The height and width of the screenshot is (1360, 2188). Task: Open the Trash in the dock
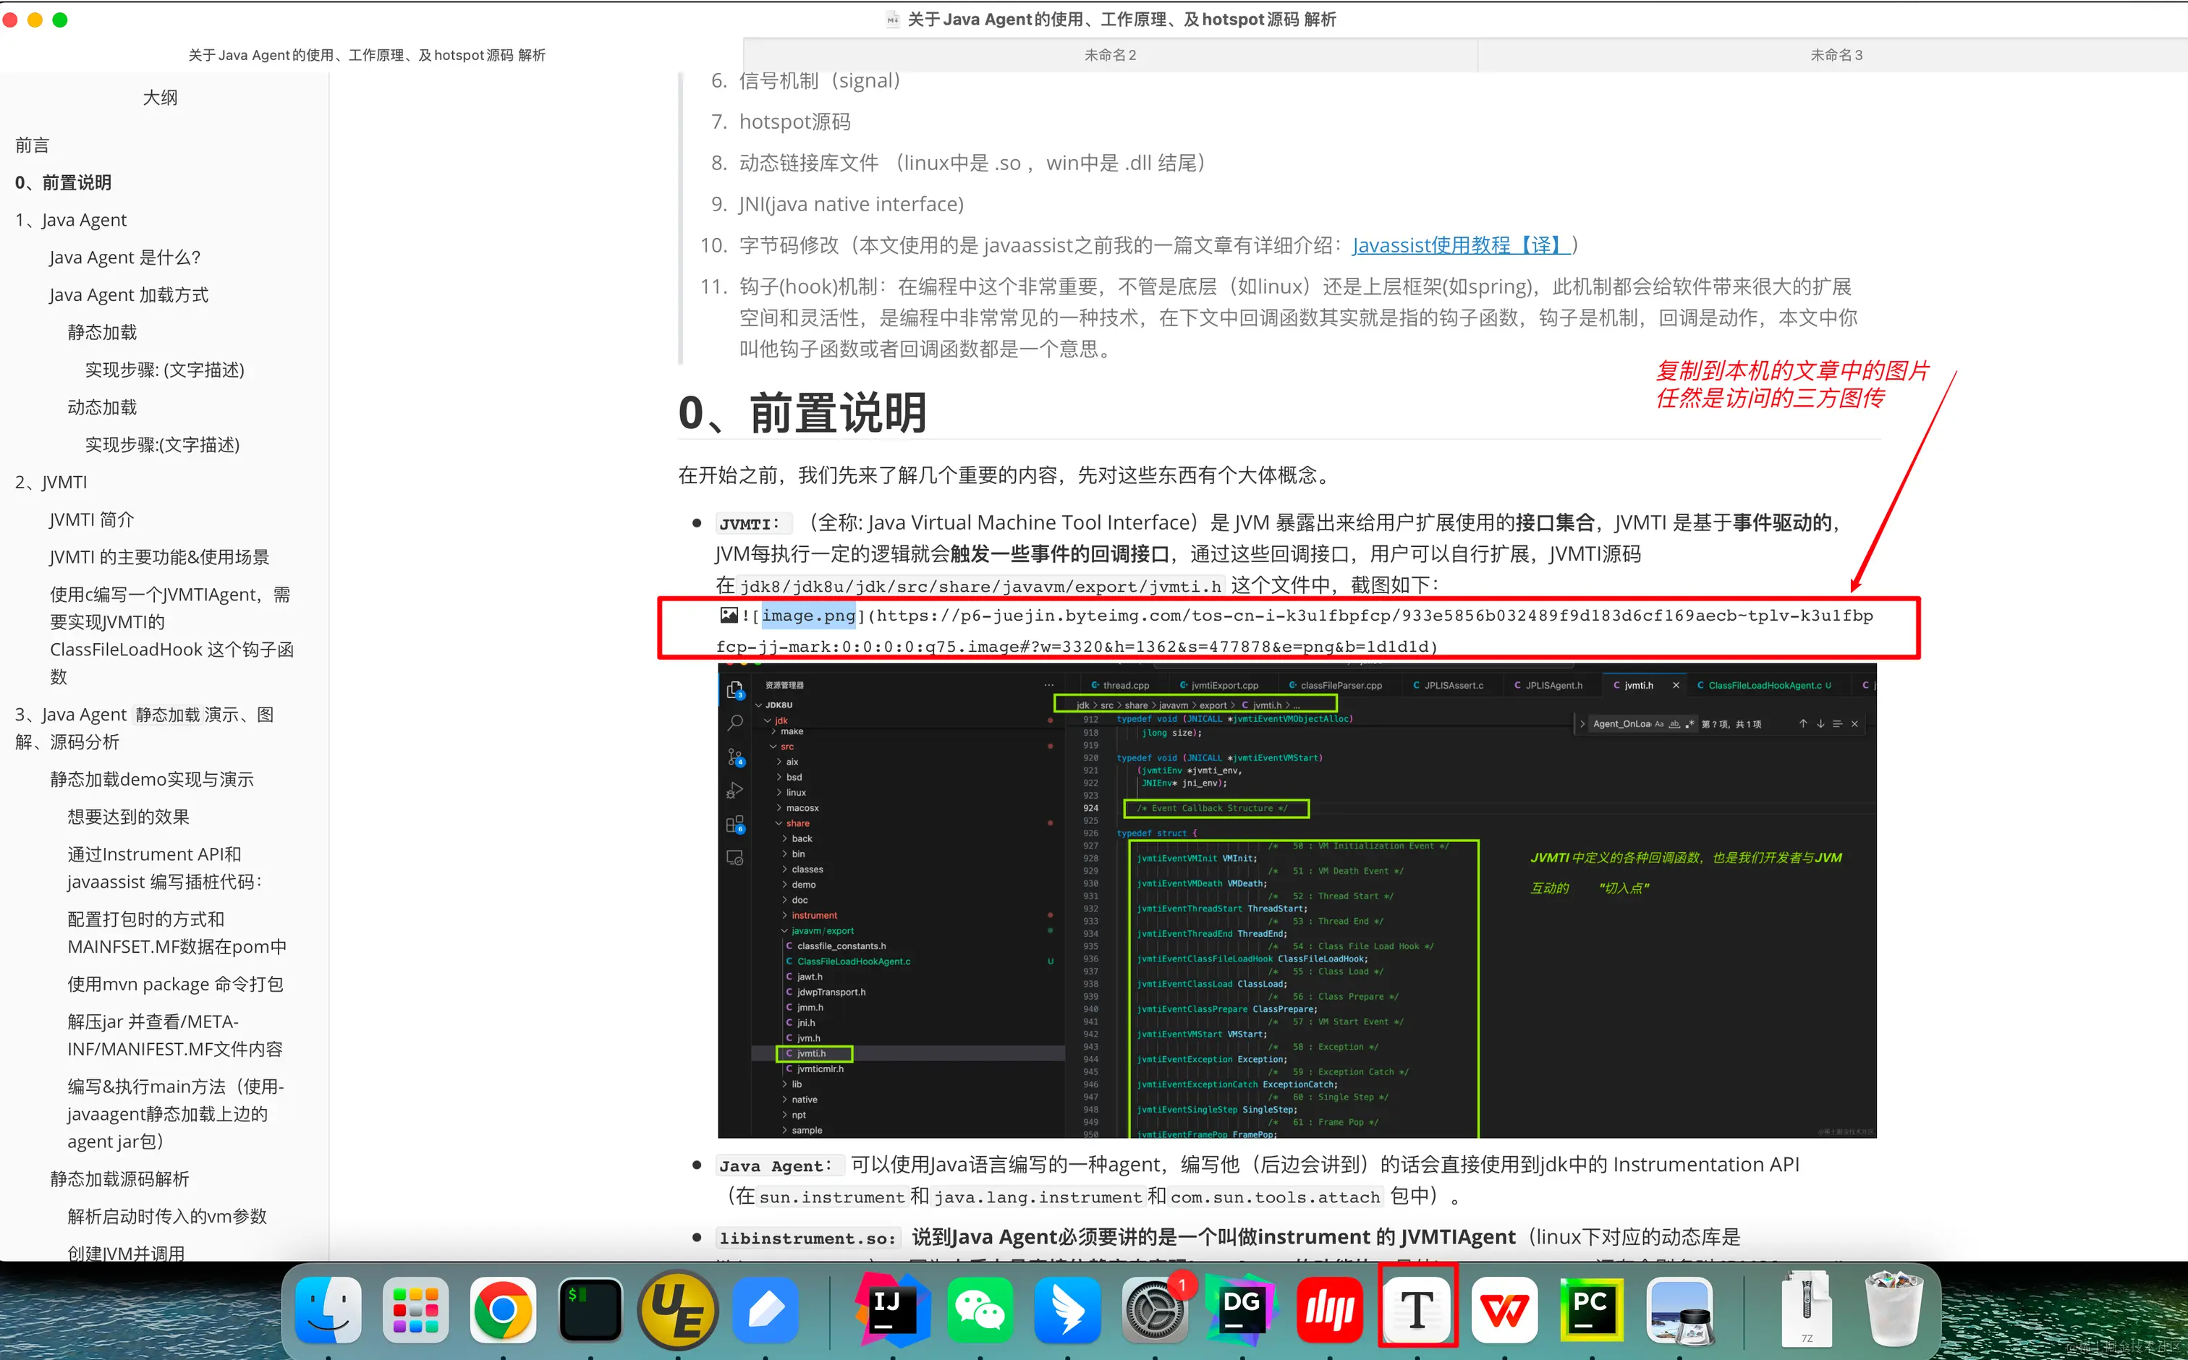pyautogui.click(x=1894, y=1309)
